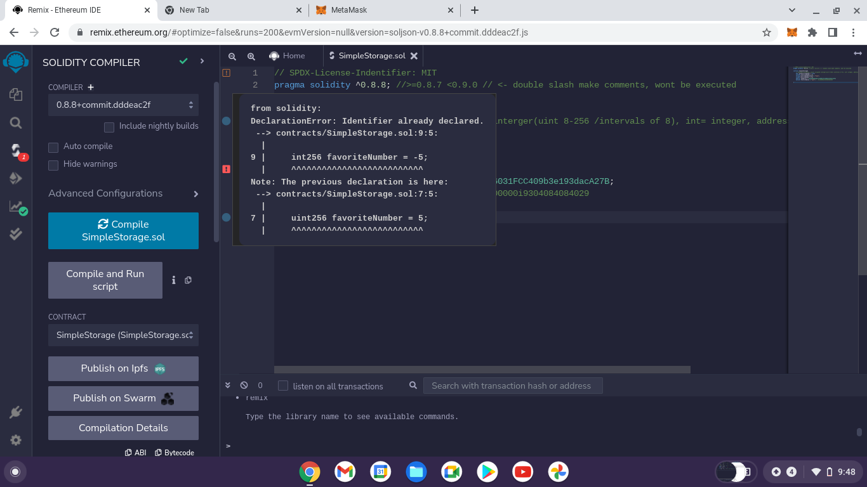Clear the terminal console icon
Screen dimensions: 867x487
click(244, 386)
